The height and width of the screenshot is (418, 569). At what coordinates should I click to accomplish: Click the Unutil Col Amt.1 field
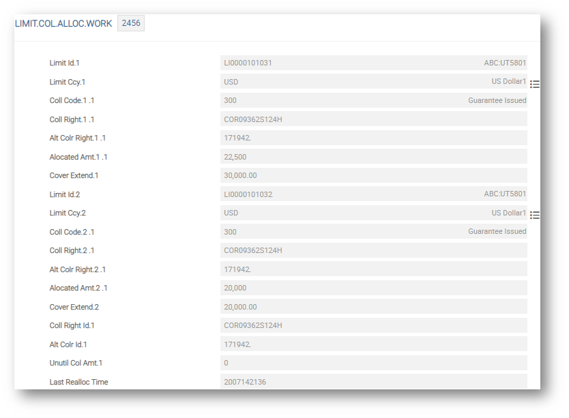[373, 363]
